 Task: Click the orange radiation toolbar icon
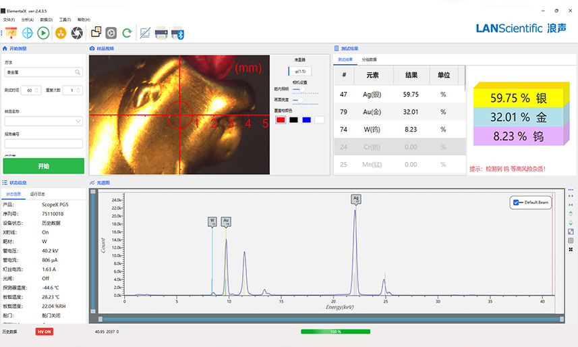61,32
